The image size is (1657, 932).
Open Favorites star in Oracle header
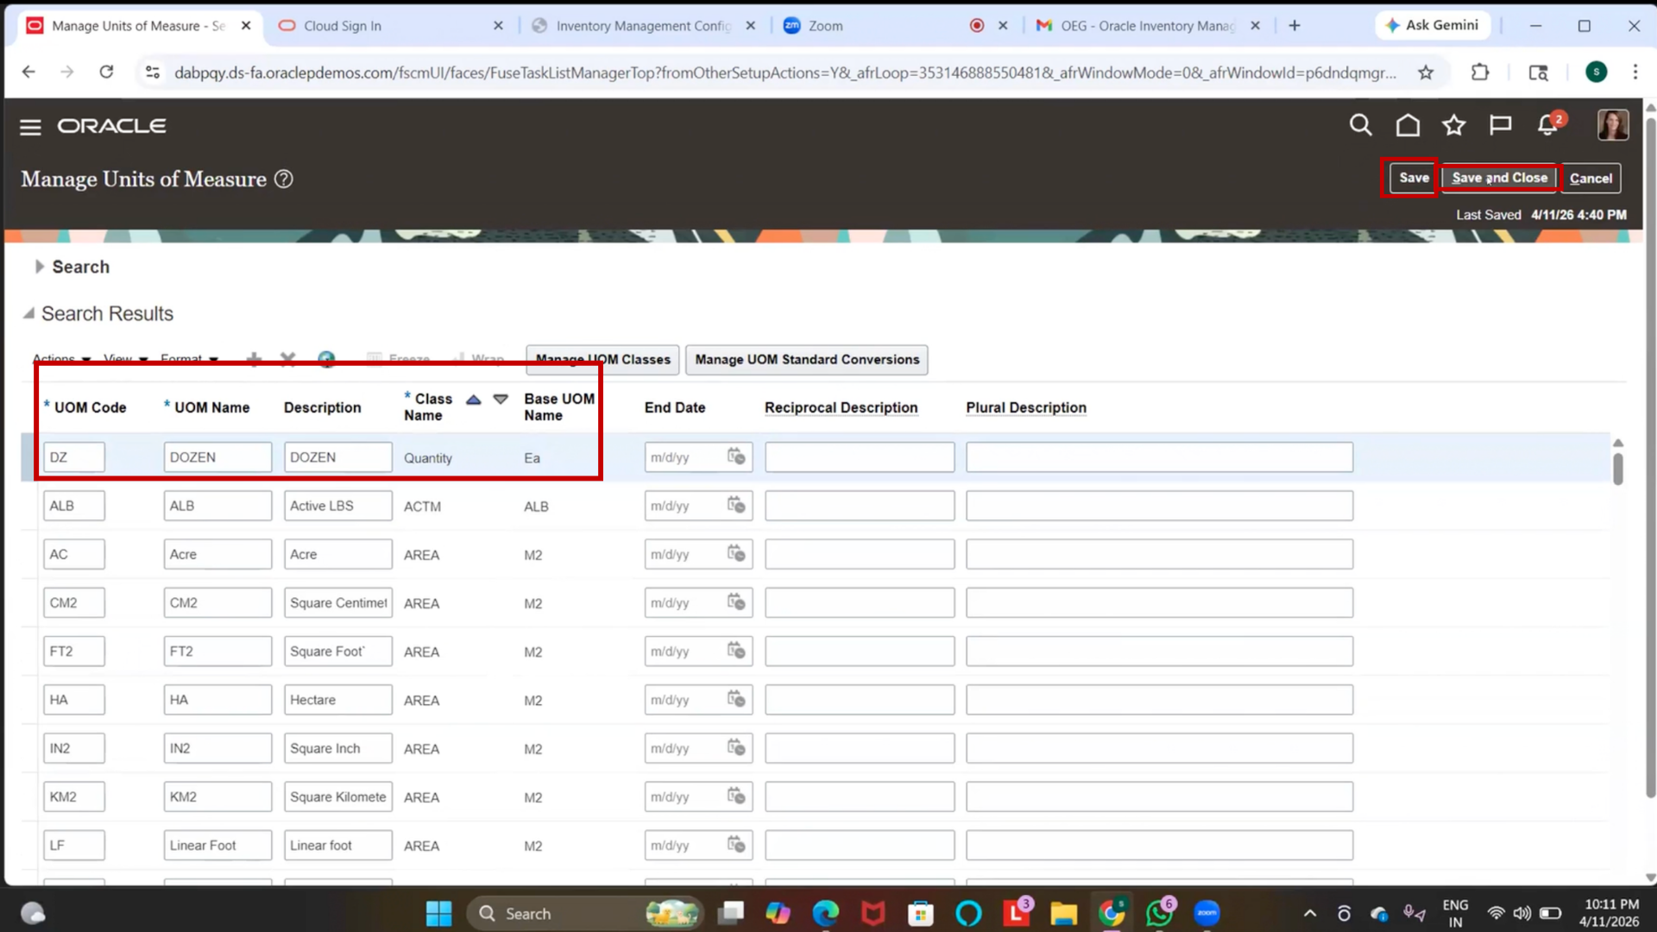tap(1454, 125)
